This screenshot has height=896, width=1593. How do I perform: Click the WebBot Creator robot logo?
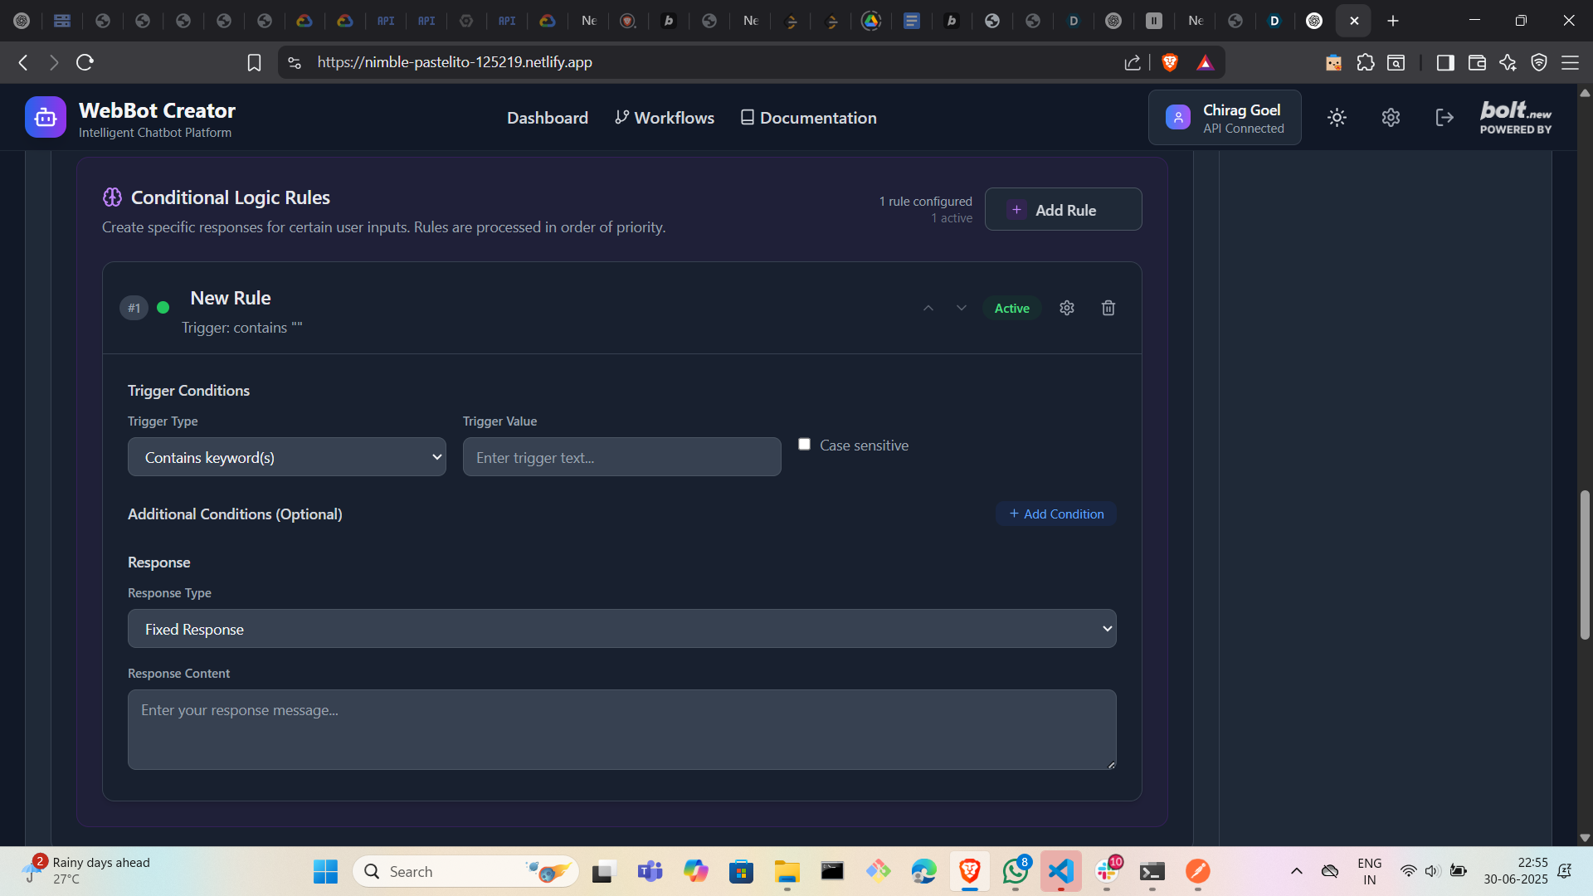tap(45, 117)
